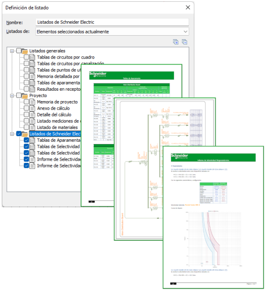Enable the Listado de materiales checkbox
266x291 pixels.
pyautogui.click(x=26, y=127)
